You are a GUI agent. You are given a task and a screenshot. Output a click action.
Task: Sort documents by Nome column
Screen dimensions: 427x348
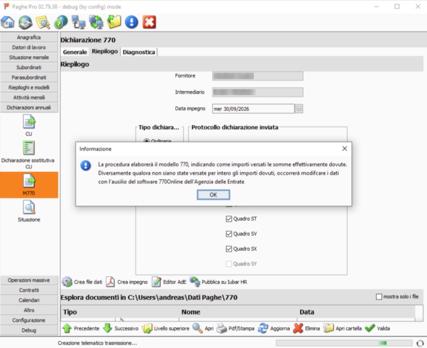point(238,312)
